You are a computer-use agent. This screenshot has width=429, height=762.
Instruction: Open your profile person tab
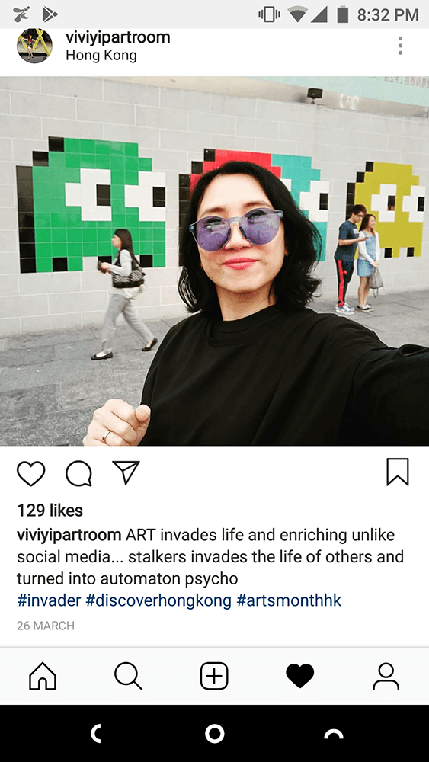click(x=386, y=676)
